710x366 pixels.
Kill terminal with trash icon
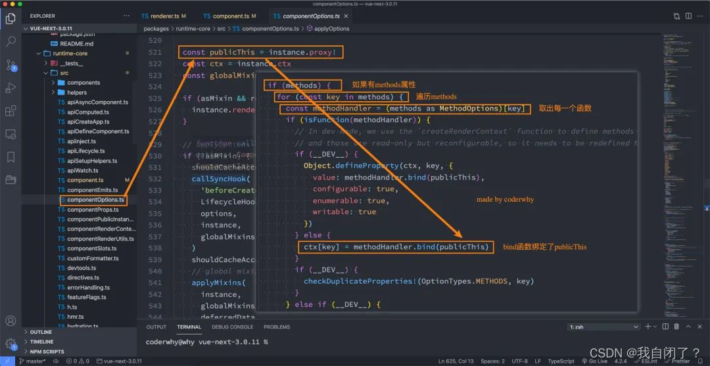(x=676, y=327)
